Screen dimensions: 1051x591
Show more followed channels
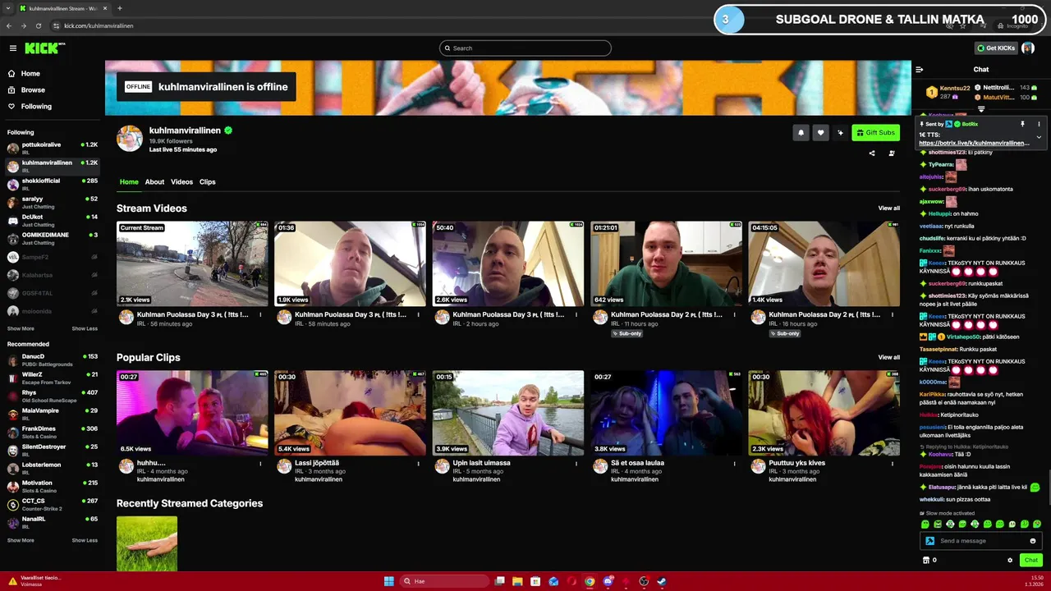21,328
